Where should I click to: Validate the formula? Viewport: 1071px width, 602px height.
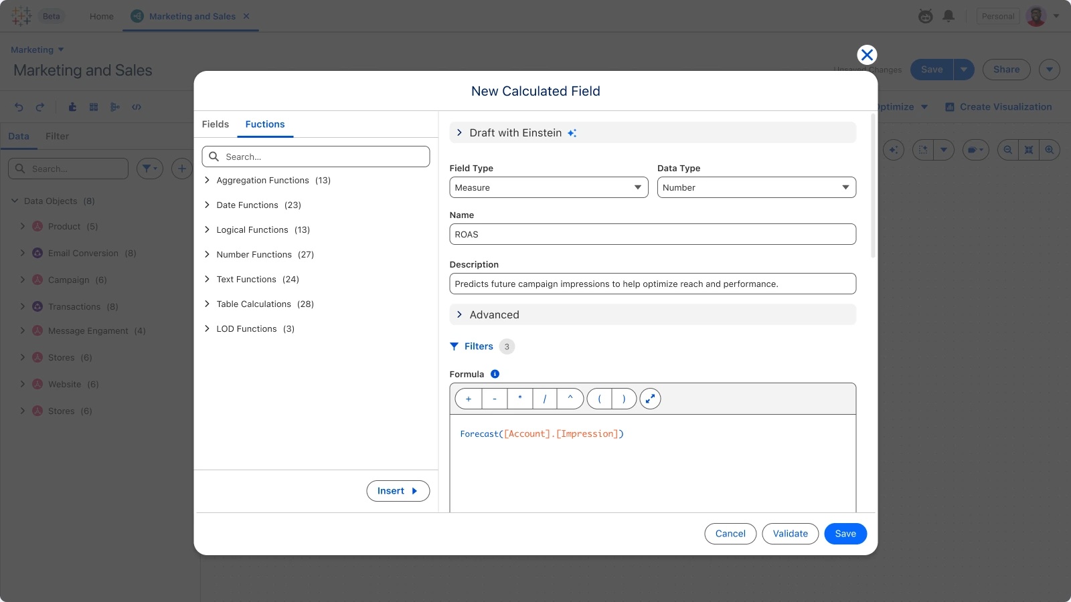[791, 534]
